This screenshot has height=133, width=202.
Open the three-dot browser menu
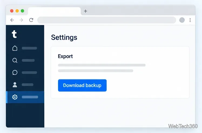(x=190, y=20)
